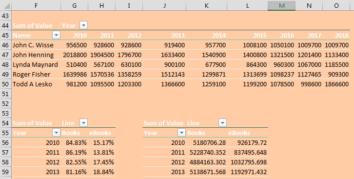
Task: Select the cell with value 1127465
Action: click(x=309, y=74)
